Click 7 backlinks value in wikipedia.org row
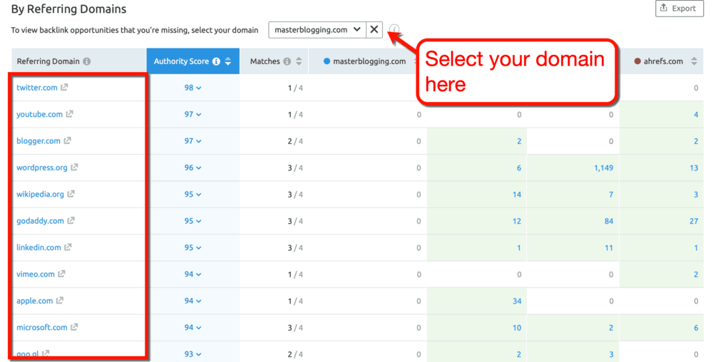This screenshot has width=713, height=362. (x=611, y=195)
